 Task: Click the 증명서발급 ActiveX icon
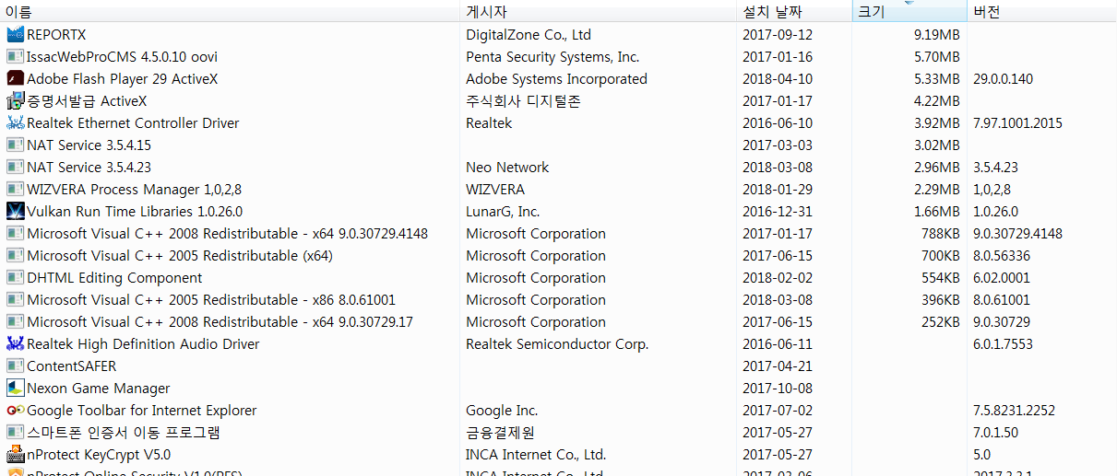(15, 101)
